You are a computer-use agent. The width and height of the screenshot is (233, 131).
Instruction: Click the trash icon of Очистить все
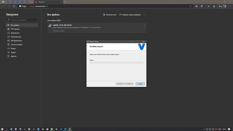(104, 15)
